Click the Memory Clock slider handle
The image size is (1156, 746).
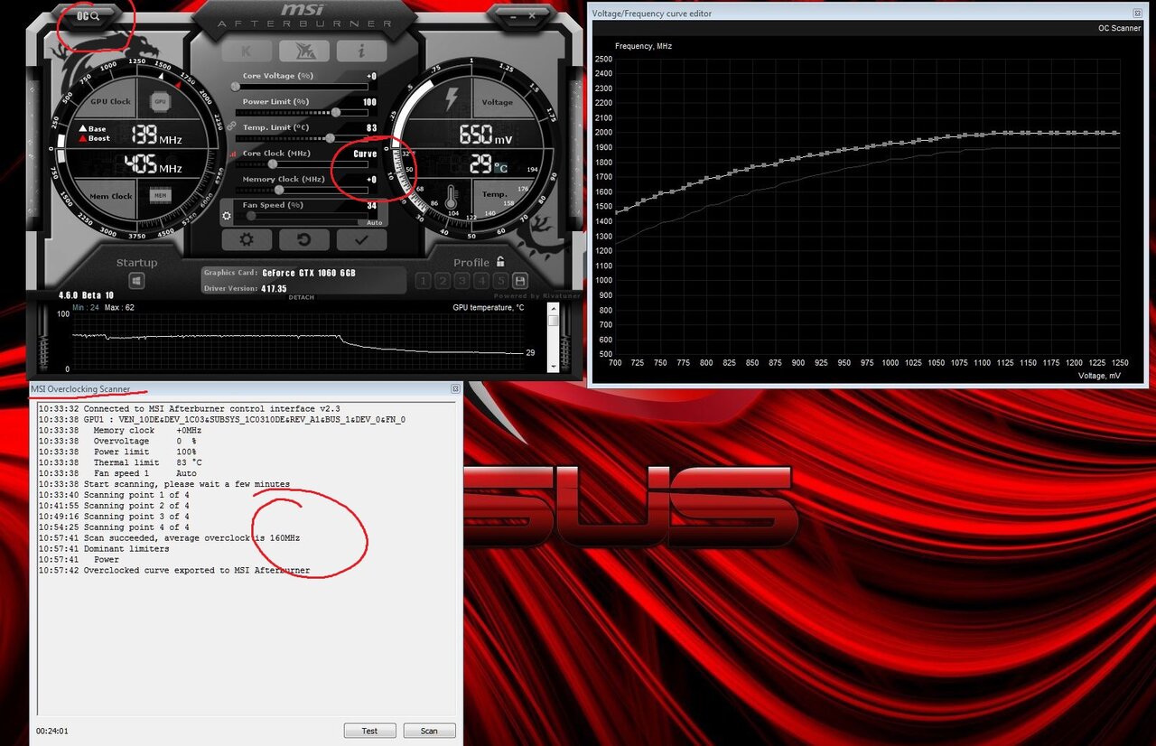(279, 190)
